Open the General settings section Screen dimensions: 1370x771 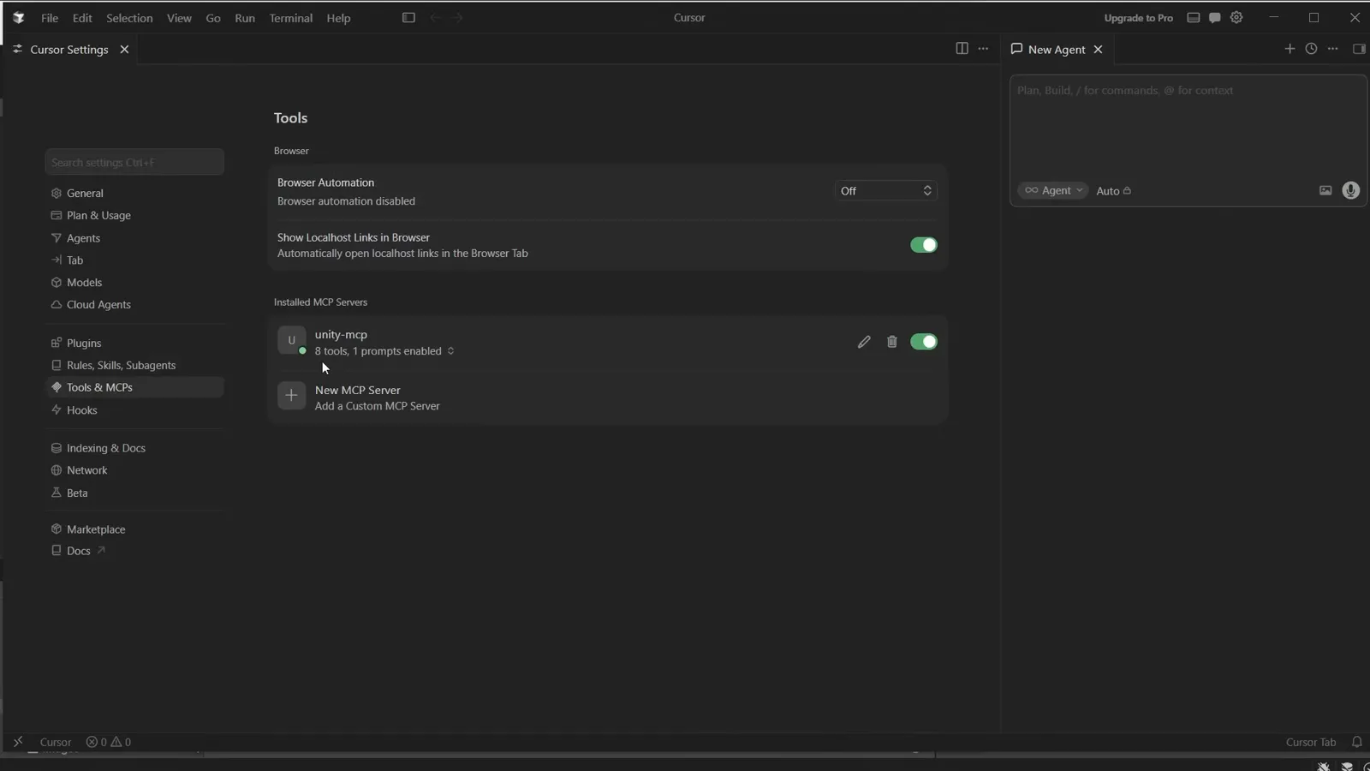point(134,193)
